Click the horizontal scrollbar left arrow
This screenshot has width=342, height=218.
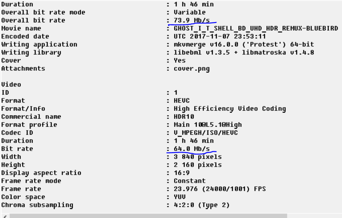coord(4,216)
